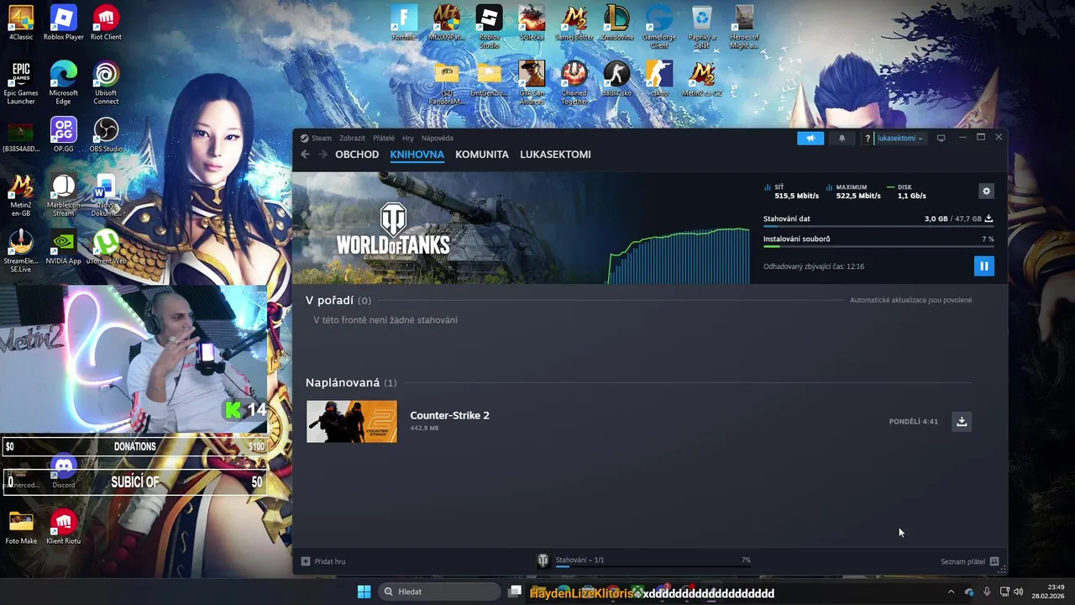Open the Nápověda menu

pyautogui.click(x=438, y=138)
